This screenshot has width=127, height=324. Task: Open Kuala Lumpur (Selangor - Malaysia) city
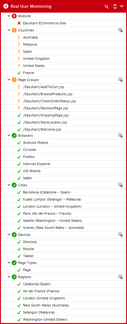pos(52,199)
